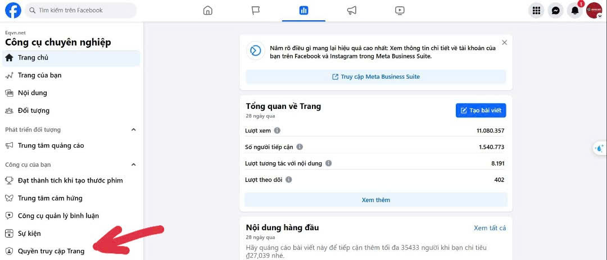Image resolution: width=607 pixels, height=260 pixels.
Task: Open the notifications bell
Action: click(x=574, y=10)
